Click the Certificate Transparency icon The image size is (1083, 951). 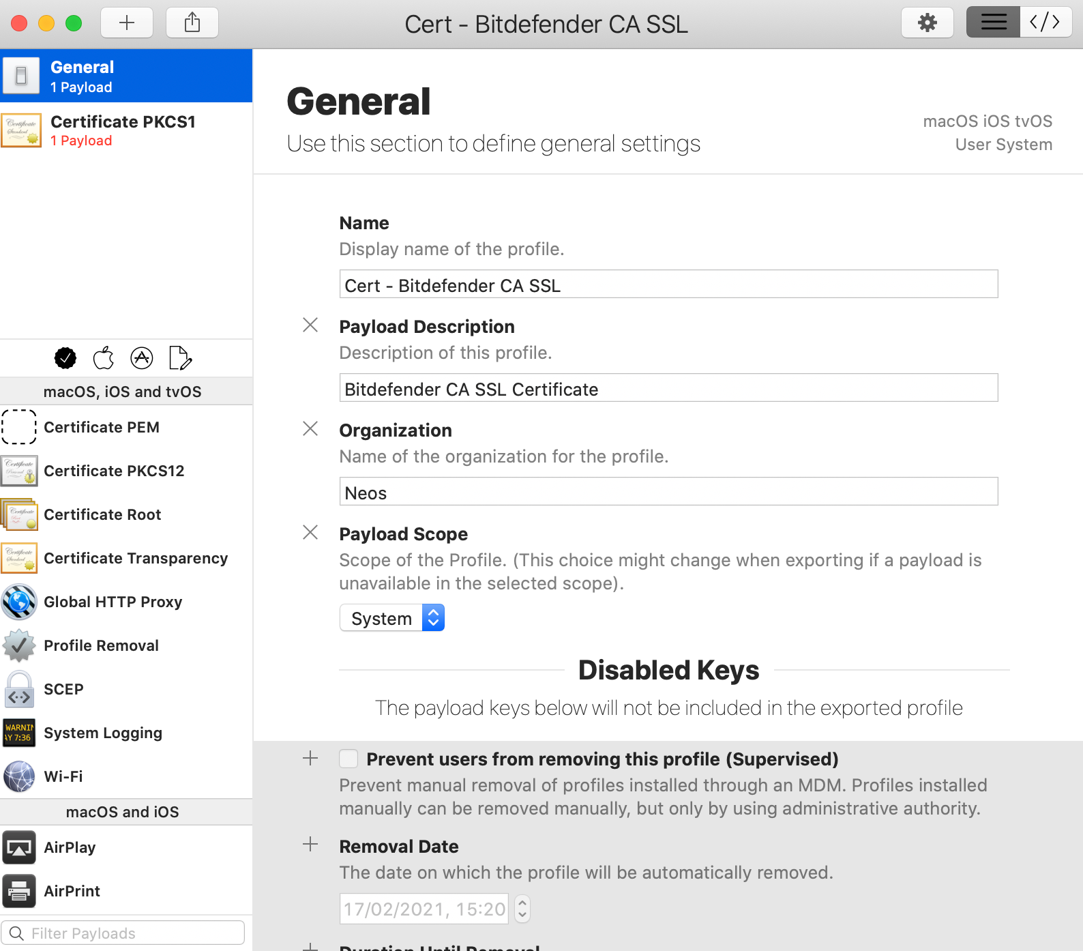pos(19,558)
